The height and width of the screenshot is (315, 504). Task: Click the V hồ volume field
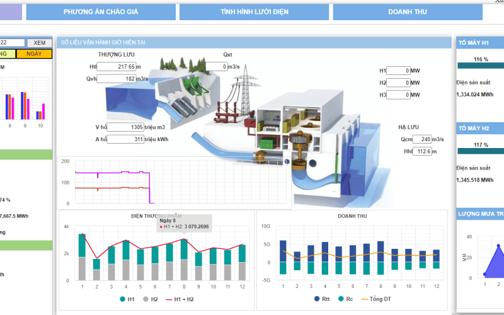pos(126,127)
